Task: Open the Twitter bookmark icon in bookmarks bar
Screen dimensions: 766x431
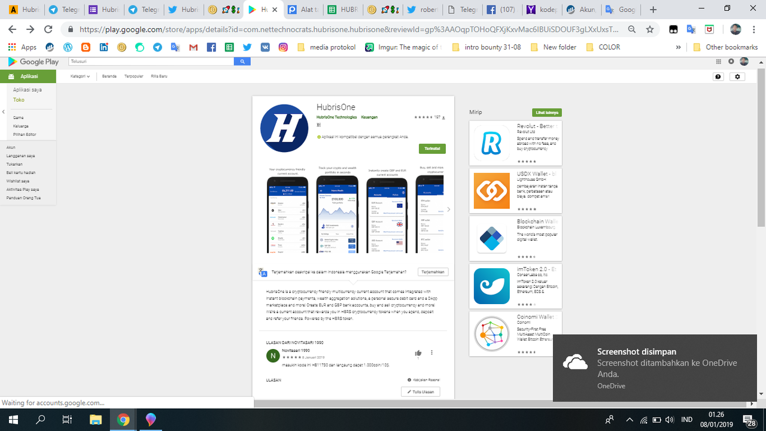Action: [247, 47]
